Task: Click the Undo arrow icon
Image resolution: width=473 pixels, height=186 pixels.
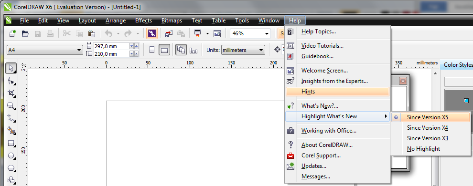Action: [108, 34]
